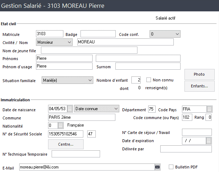
Task: Click the Centre... button
Action: click(x=66, y=144)
